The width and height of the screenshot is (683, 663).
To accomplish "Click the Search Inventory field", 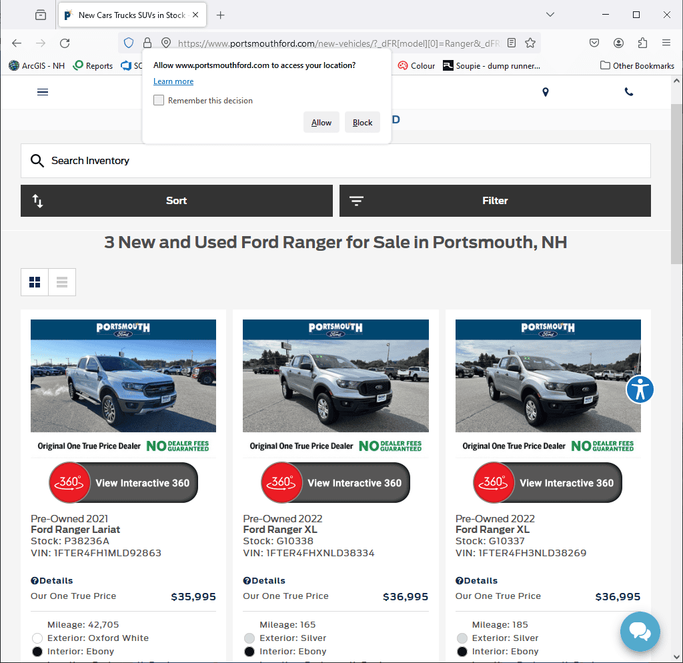I will (335, 161).
